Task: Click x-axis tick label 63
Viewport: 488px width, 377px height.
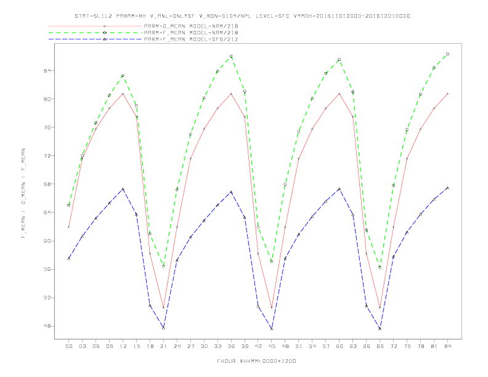Action: (353, 346)
